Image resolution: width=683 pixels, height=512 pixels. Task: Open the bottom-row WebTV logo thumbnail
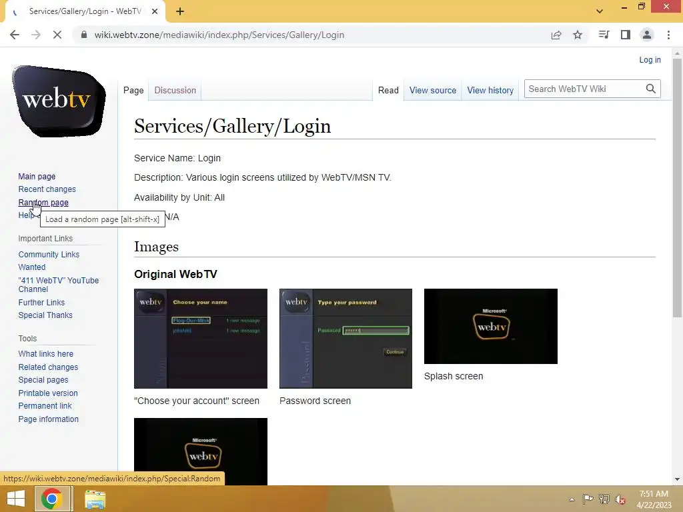(x=201, y=451)
